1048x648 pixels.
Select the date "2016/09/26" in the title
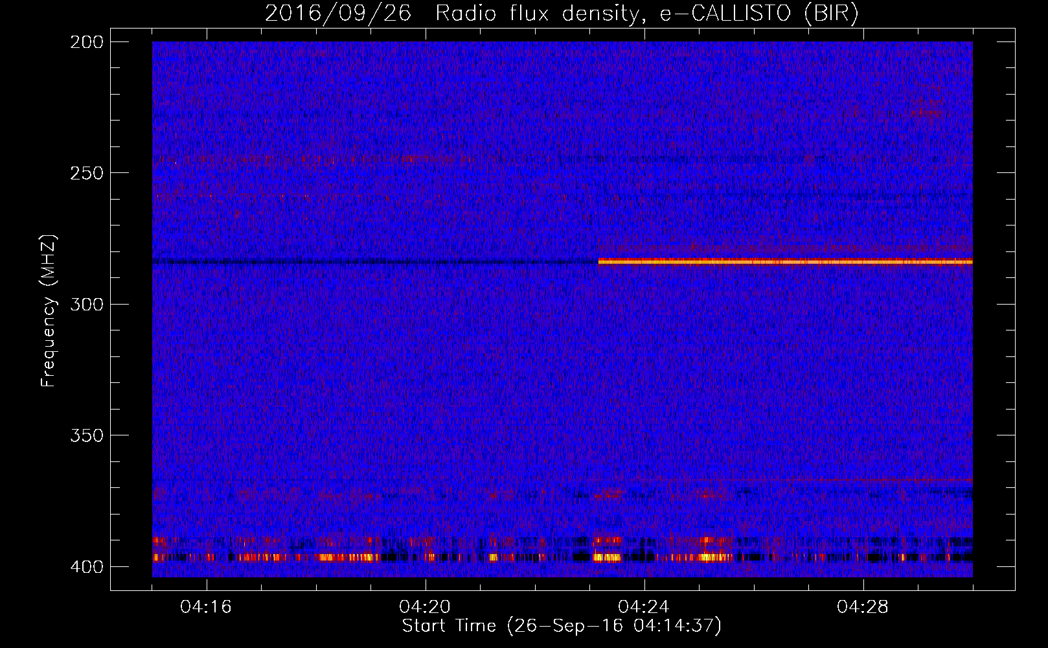[338, 14]
